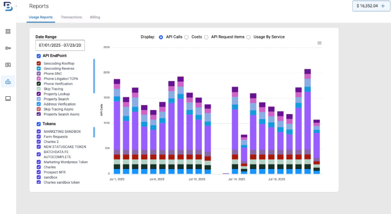Uncheck the MARKETING SANDBOX token checkbox
This screenshot has width=391, height=214.
[x=39, y=132]
